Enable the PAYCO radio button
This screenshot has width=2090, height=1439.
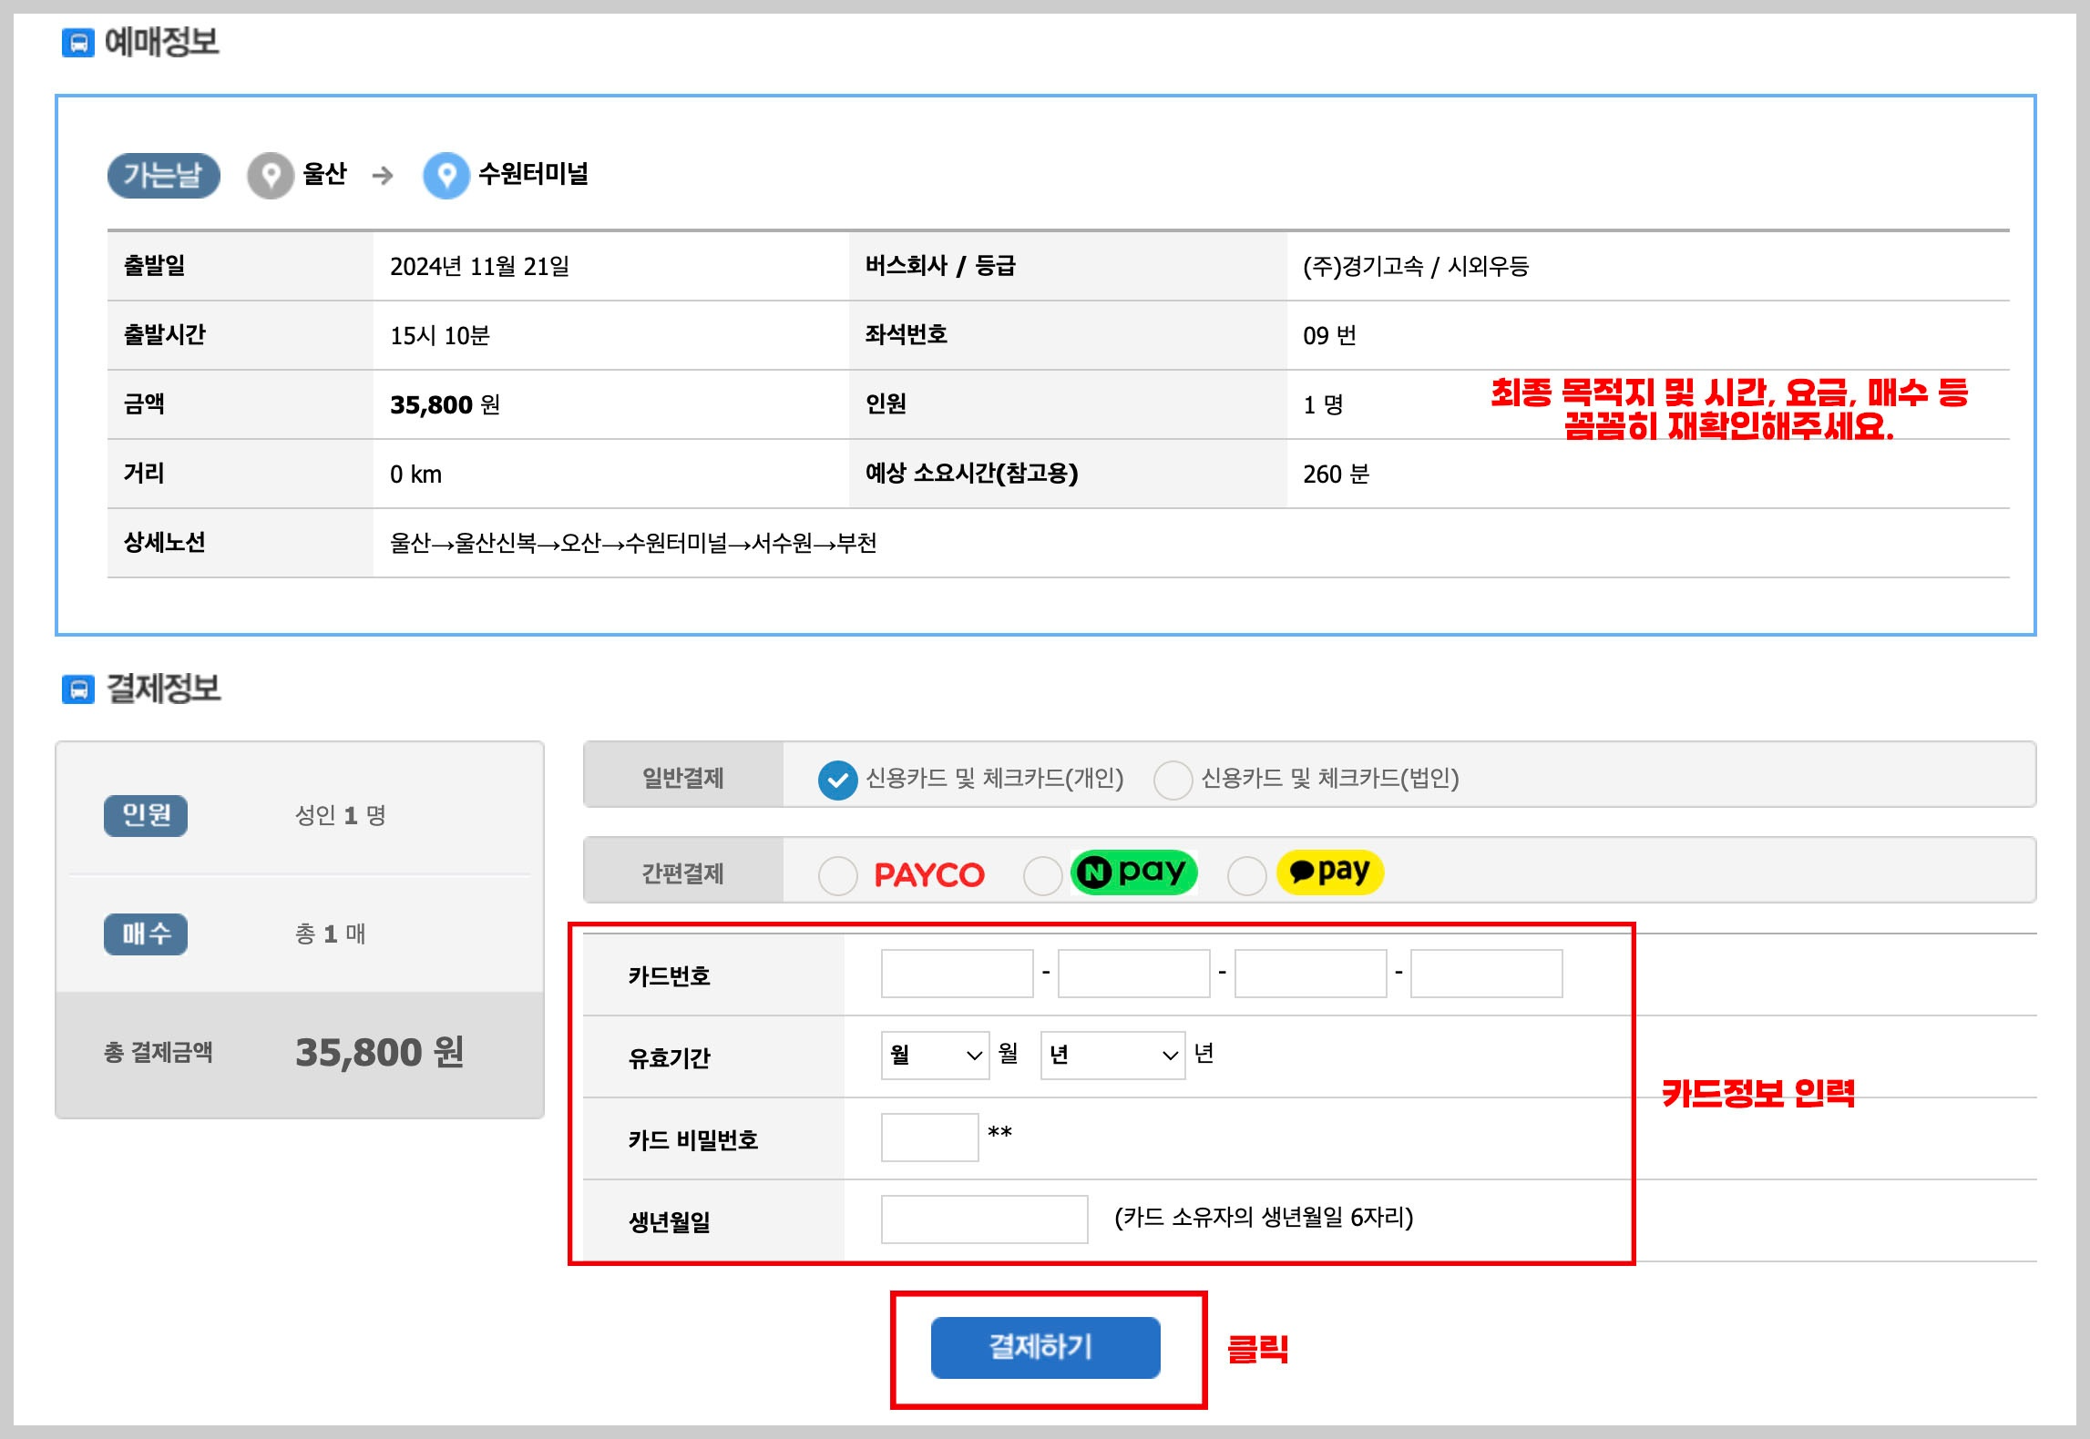click(838, 872)
